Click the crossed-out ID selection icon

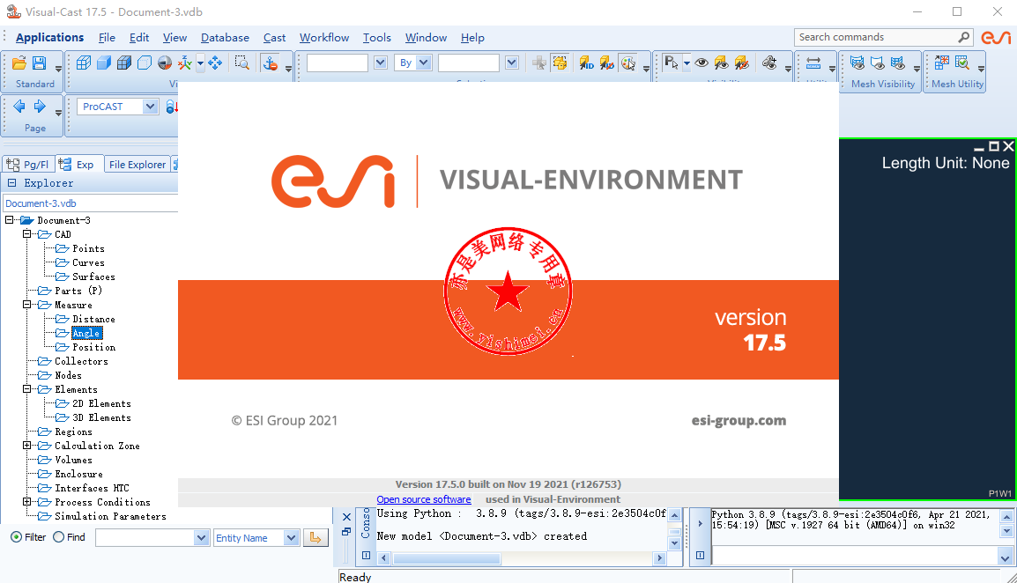tap(607, 63)
